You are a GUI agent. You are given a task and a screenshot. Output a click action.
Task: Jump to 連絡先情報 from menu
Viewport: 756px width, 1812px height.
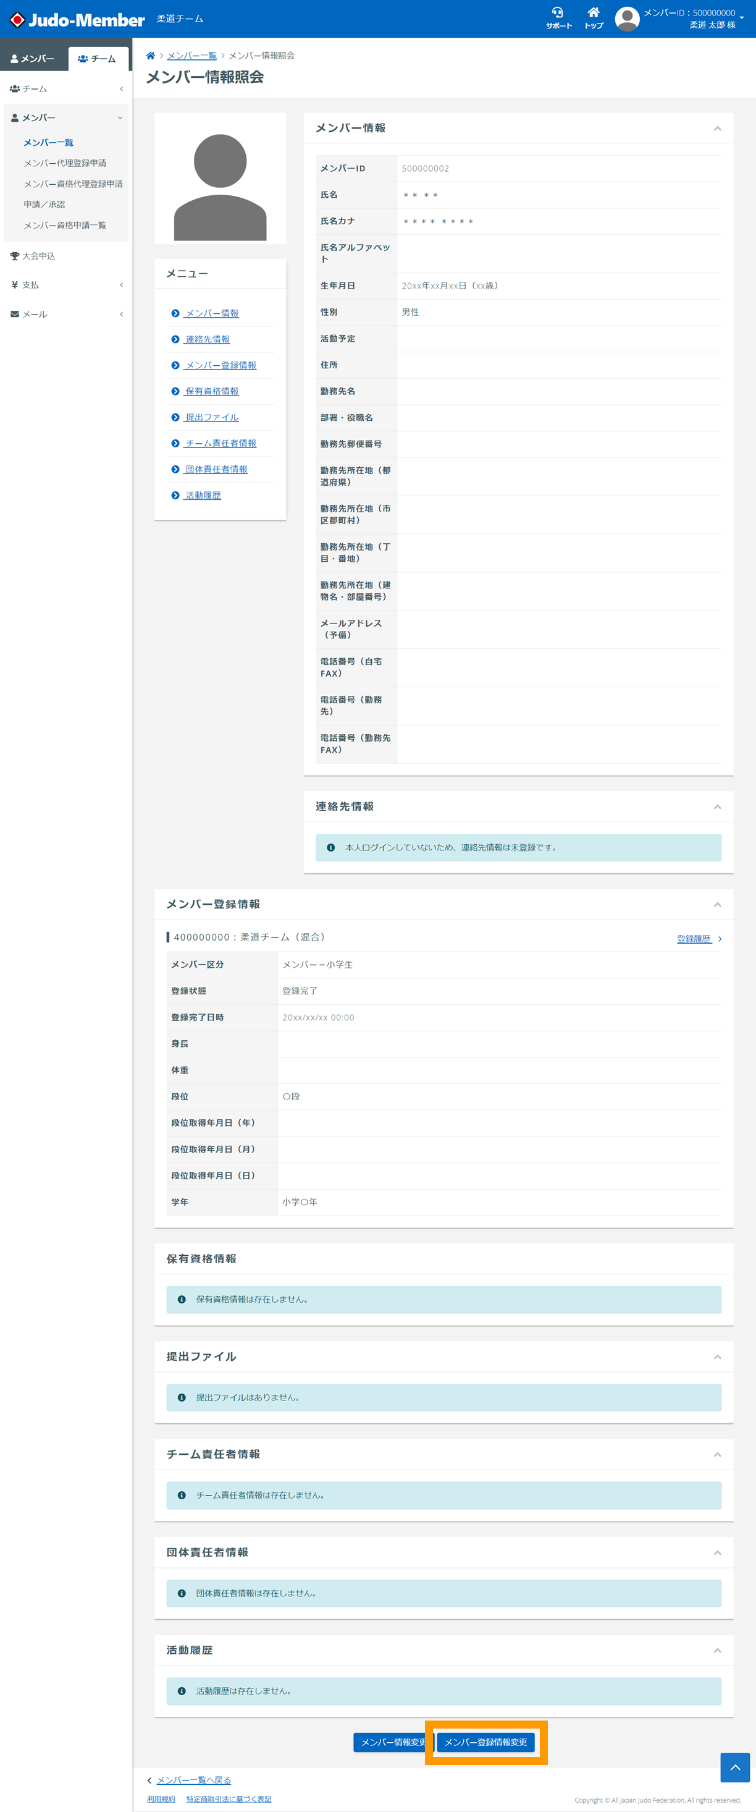coord(208,340)
